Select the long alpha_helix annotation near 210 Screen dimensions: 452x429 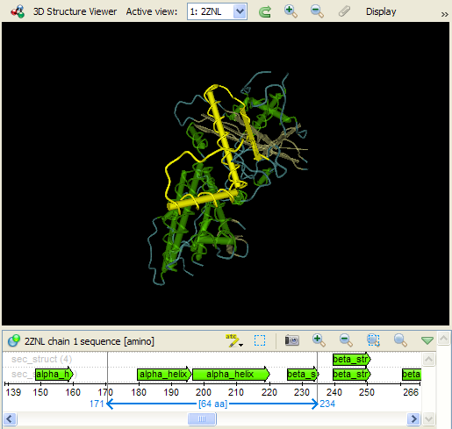pos(231,375)
